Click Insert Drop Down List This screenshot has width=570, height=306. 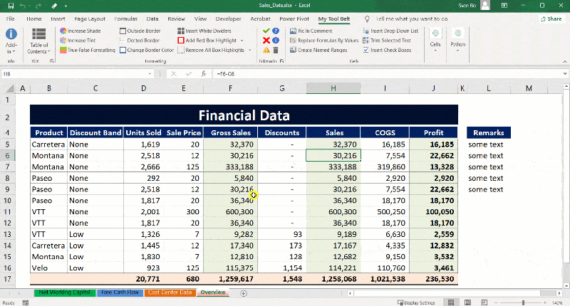(390, 31)
